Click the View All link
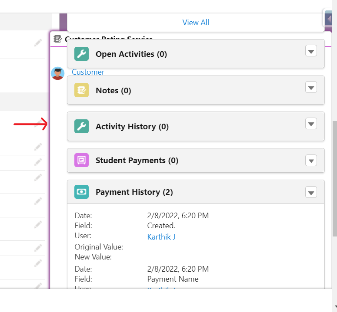The width and height of the screenshot is (337, 312). coord(196,23)
